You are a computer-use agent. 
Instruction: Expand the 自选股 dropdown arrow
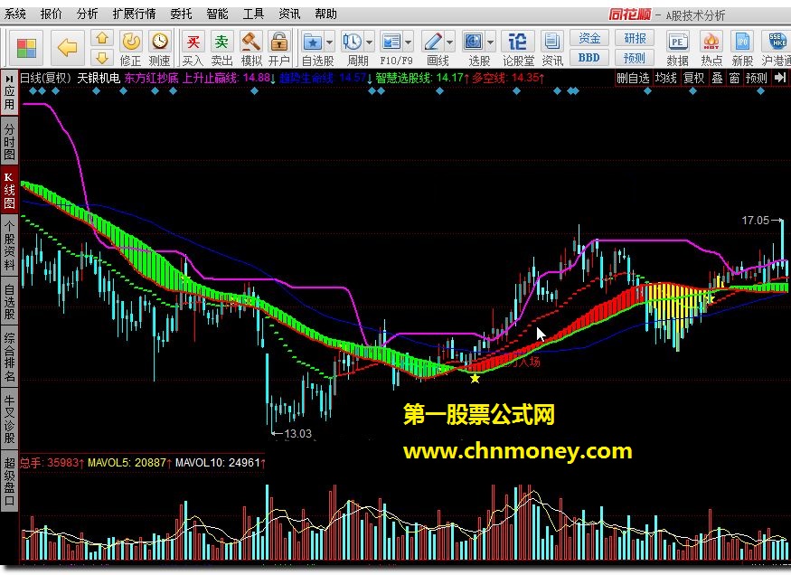coord(329,42)
